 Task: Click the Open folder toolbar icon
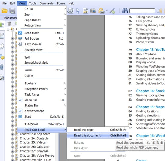click(x=4, y=11)
